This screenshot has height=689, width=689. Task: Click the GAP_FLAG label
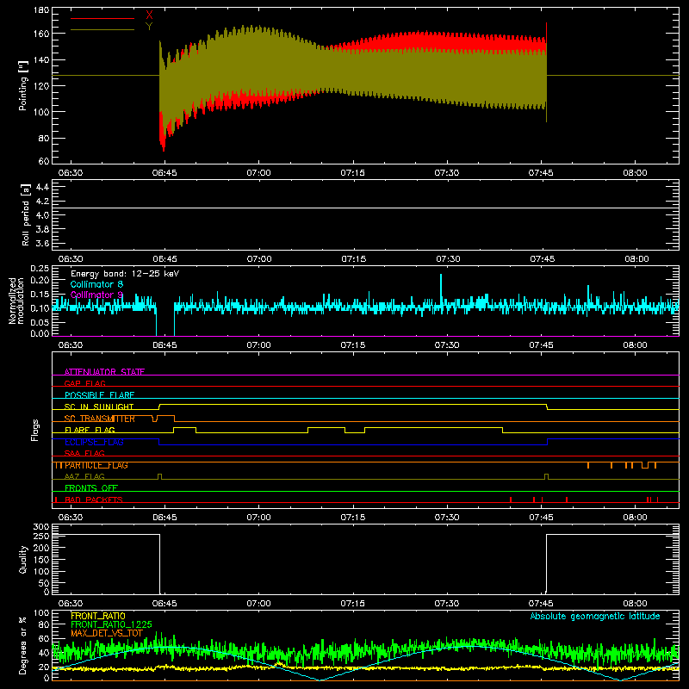click(84, 383)
